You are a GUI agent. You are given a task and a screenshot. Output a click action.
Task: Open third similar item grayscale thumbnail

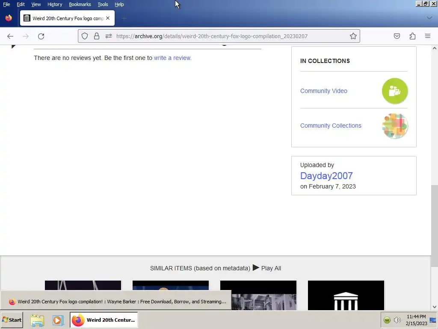click(258, 295)
